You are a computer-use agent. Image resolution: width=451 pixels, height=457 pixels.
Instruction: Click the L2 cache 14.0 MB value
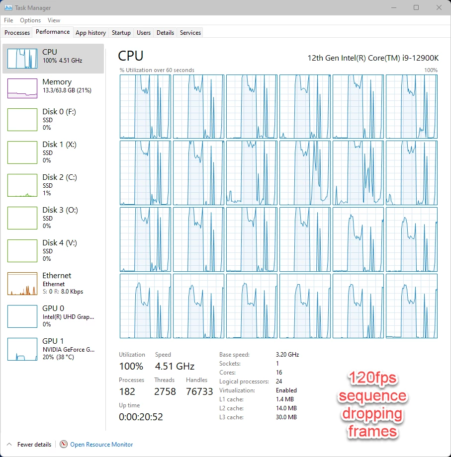point(286,408)
